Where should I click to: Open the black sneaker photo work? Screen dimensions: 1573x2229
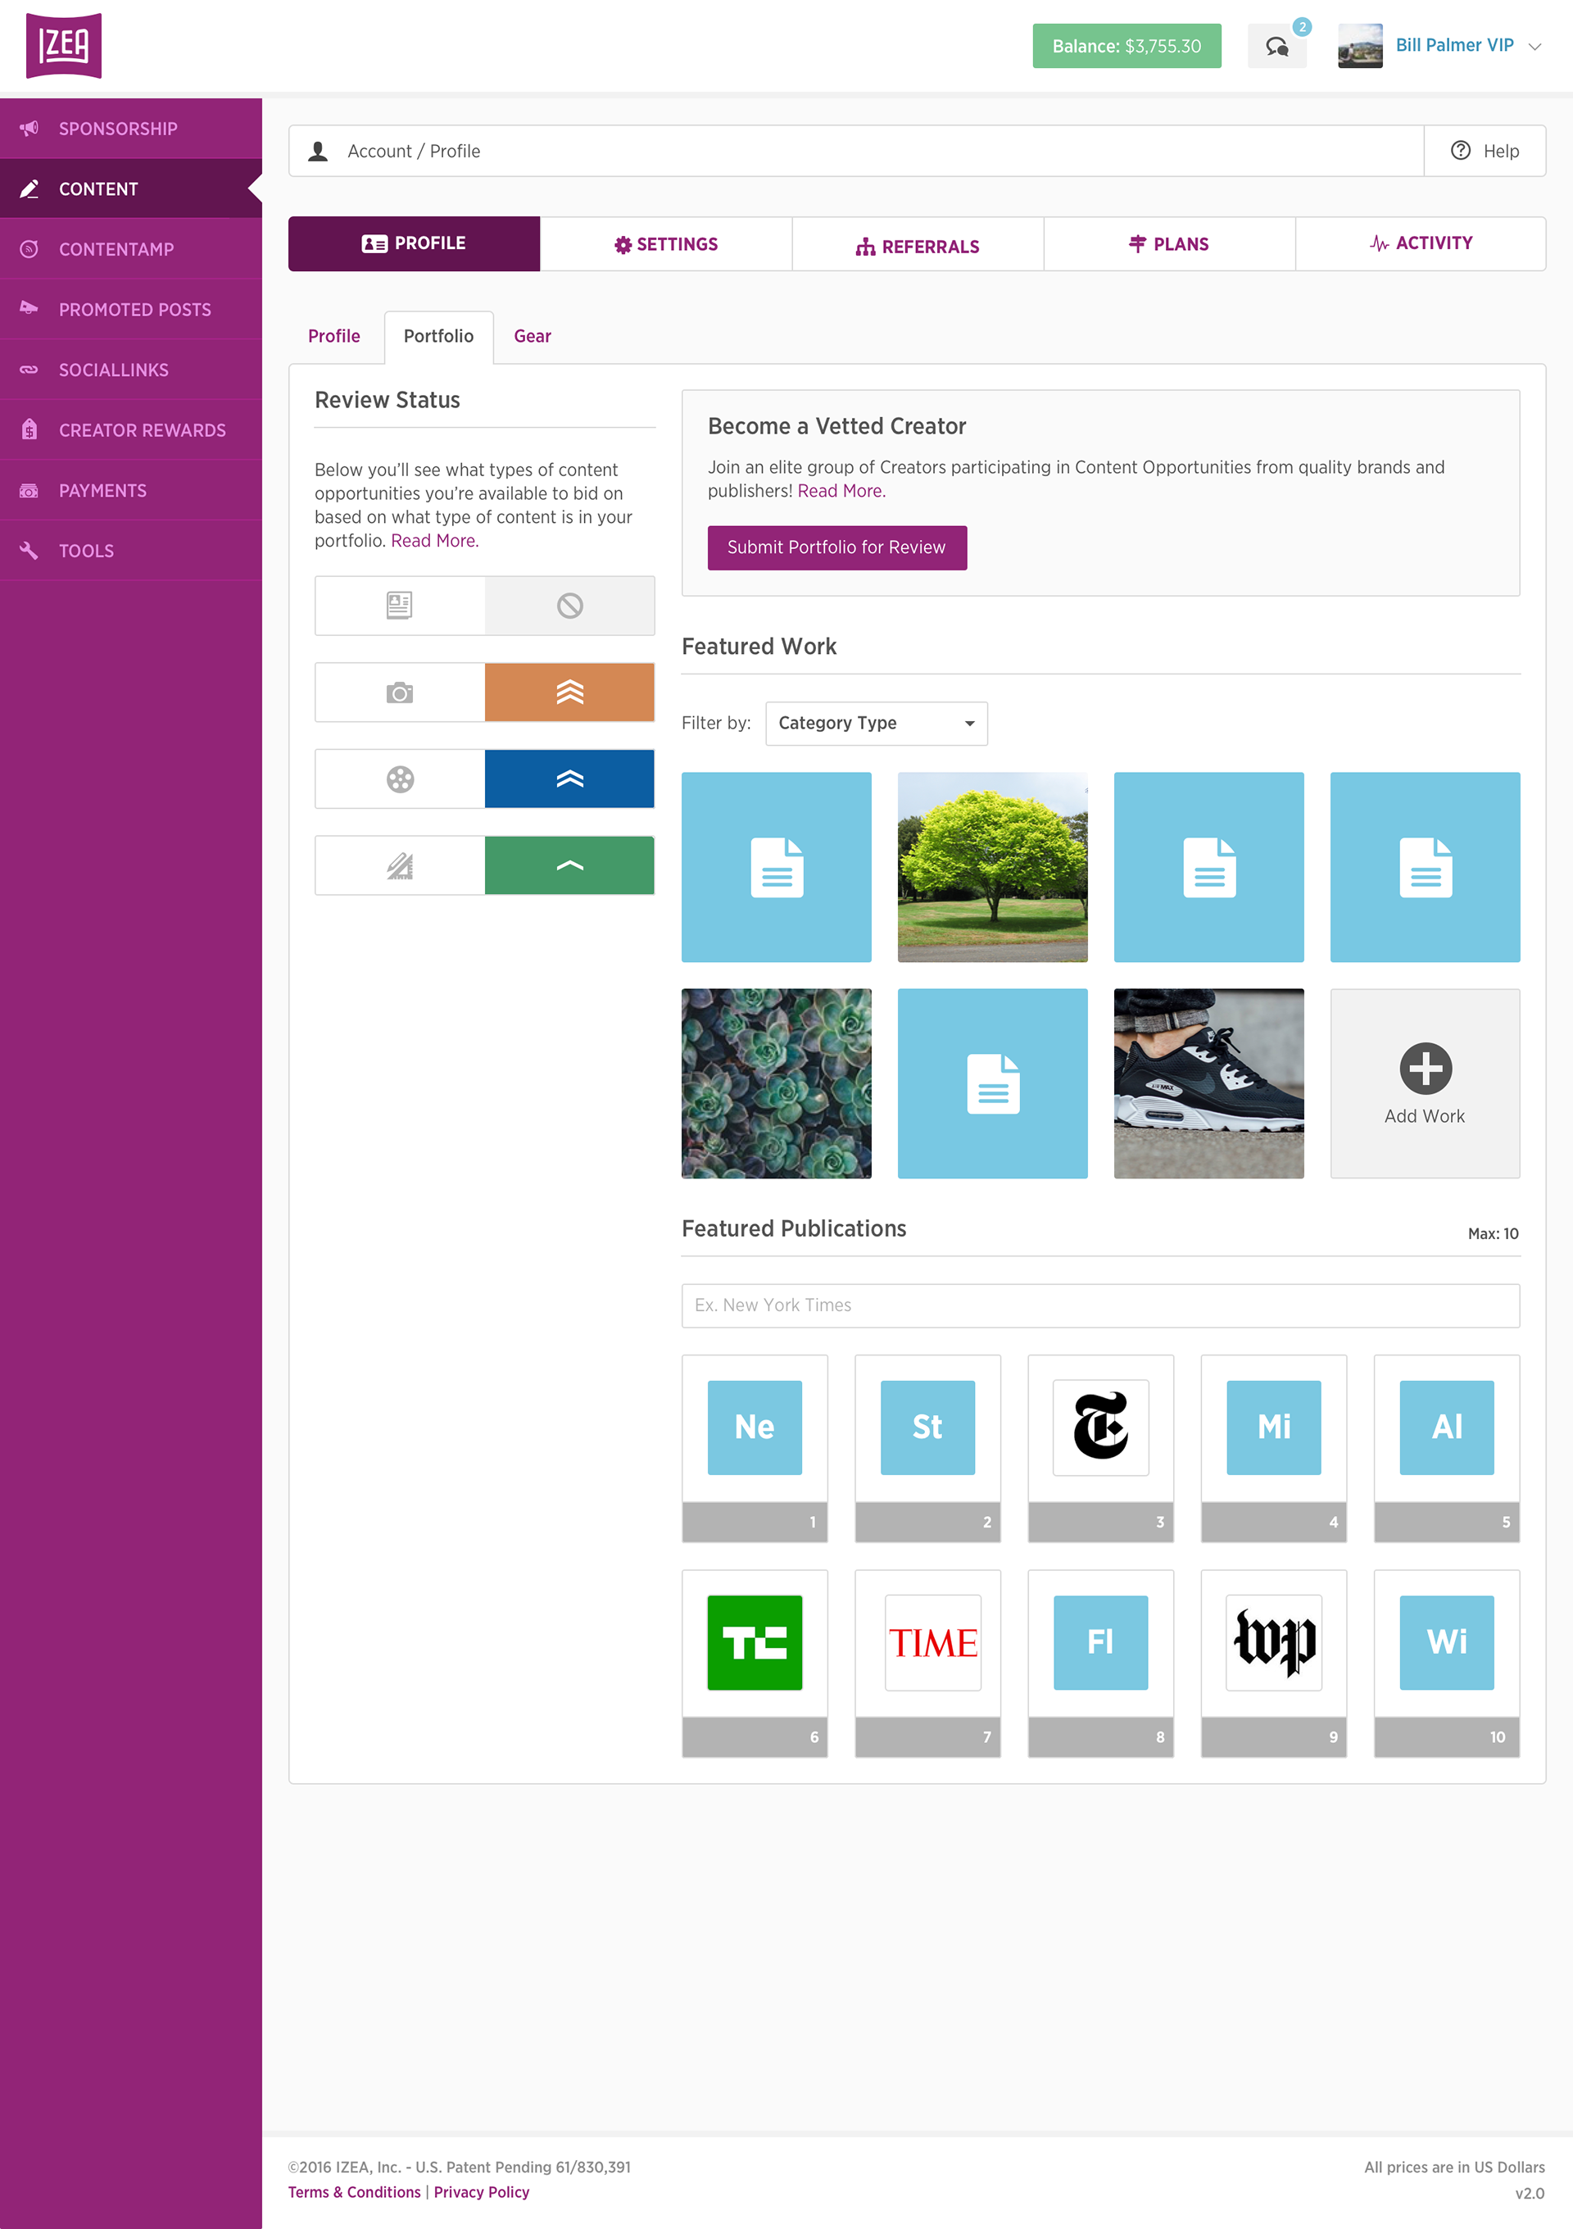pyautogui.click(x=1209, y=1083)
